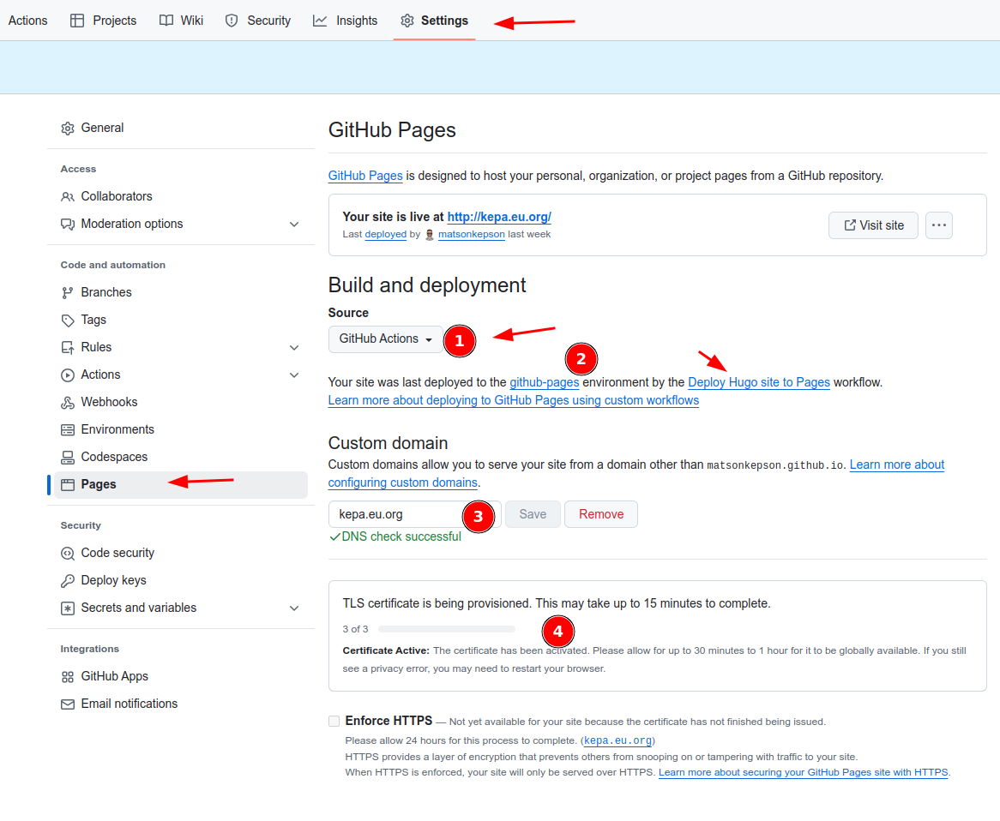Click the Email notifications envelope icon

(x=68, y=704)
